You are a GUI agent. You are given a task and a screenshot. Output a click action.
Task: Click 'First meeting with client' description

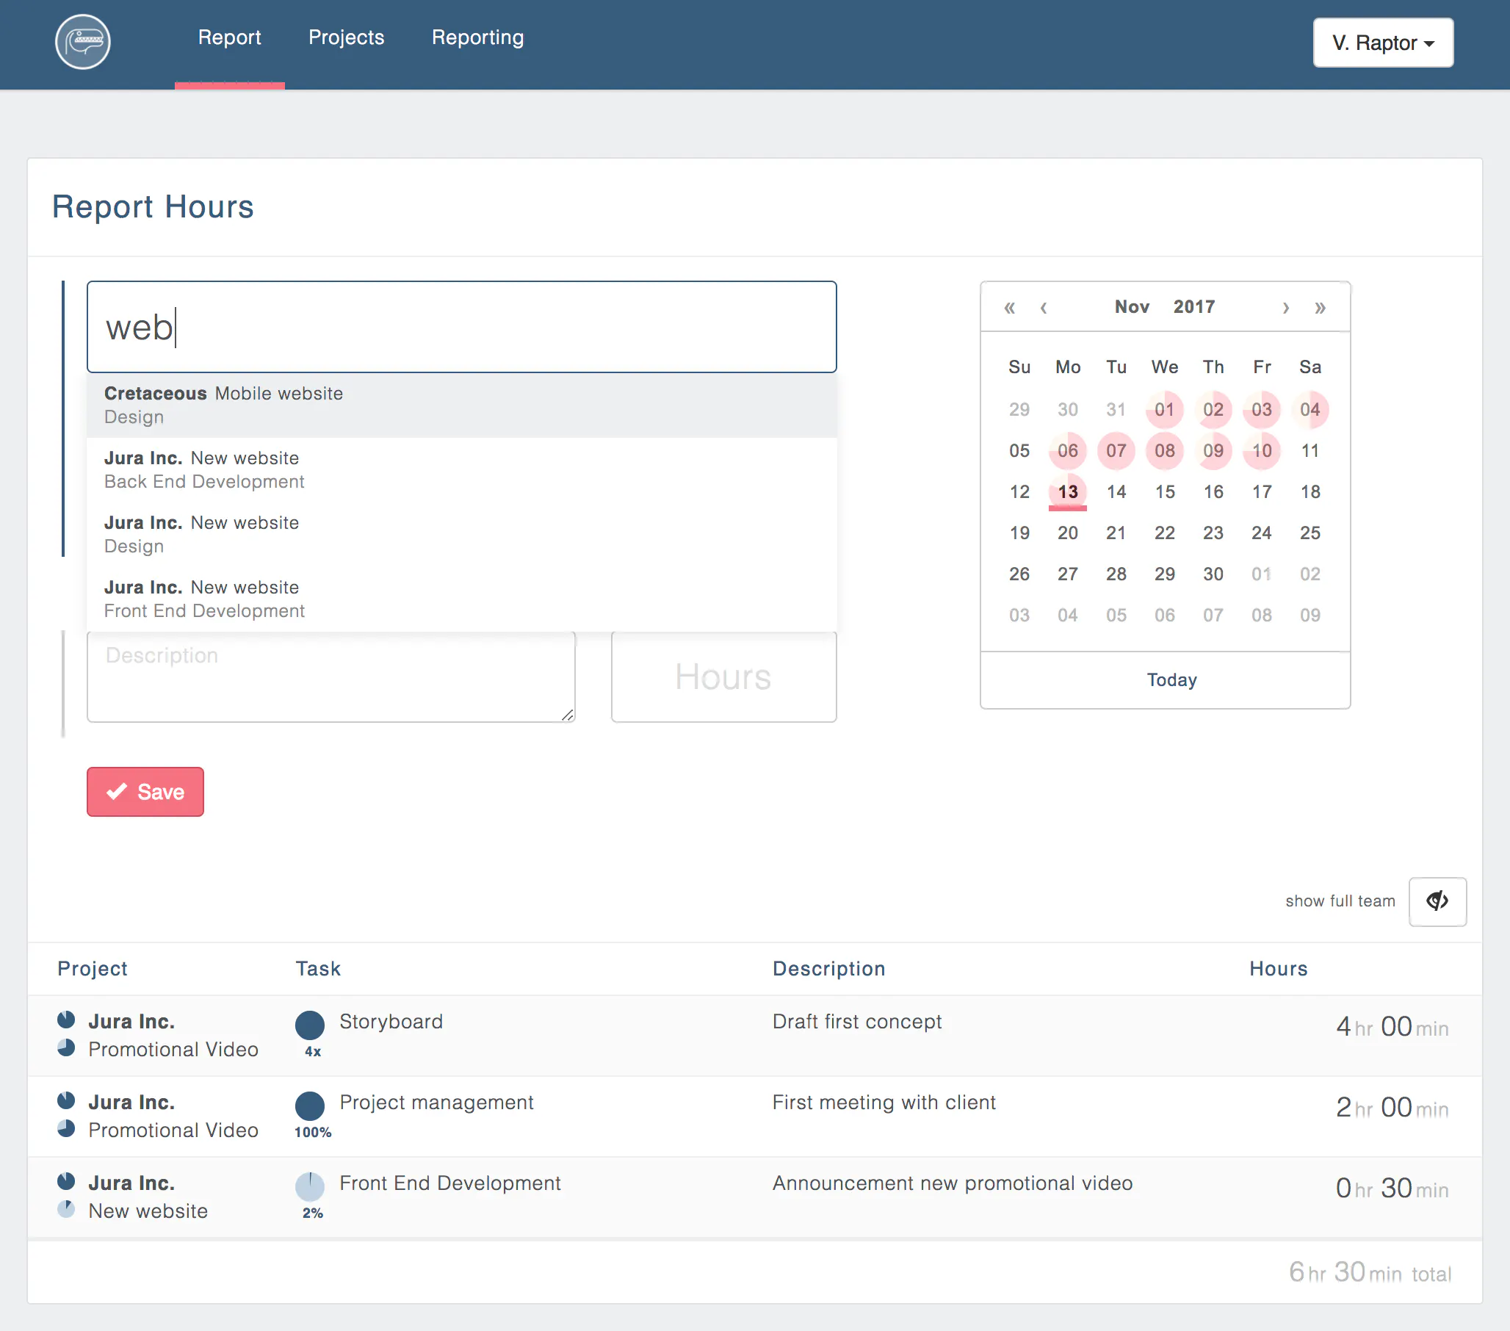click(884, 1103)
